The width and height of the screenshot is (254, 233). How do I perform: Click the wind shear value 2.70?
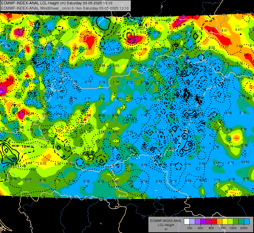(x=231, y=163)
